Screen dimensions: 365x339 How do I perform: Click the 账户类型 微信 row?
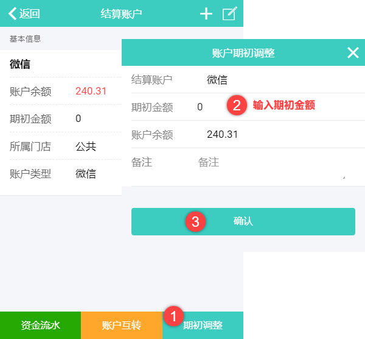point(61,174)
